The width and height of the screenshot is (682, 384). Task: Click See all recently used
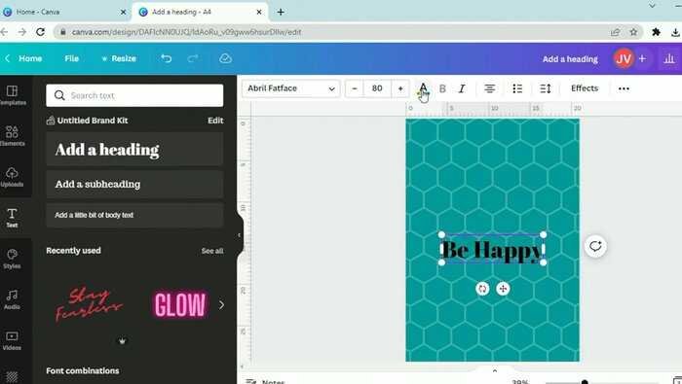point(212,251)
